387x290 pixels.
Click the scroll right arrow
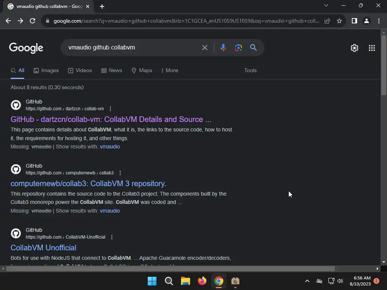click(378, 268)
